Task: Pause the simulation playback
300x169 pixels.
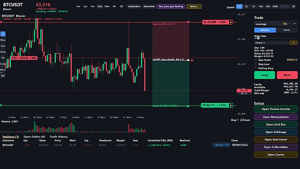Action: pos(293,6)
